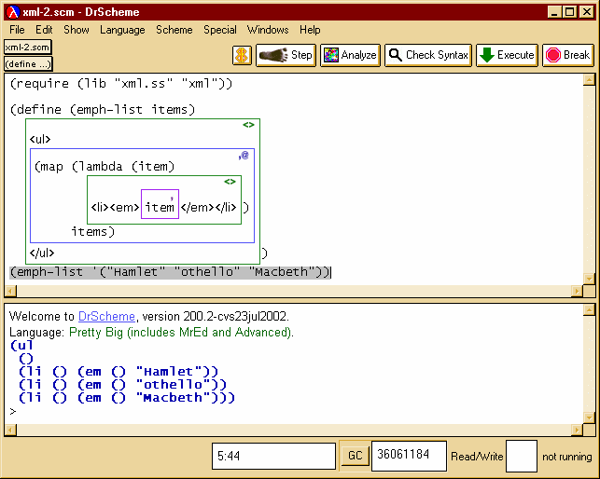
Task: Click the <ul> opening tag text
Action: (x=40, y=139)
